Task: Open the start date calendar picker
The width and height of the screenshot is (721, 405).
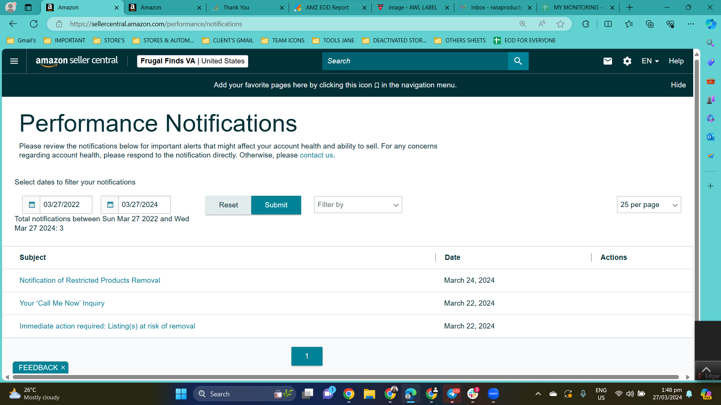Action: click(x=32, y=205)
